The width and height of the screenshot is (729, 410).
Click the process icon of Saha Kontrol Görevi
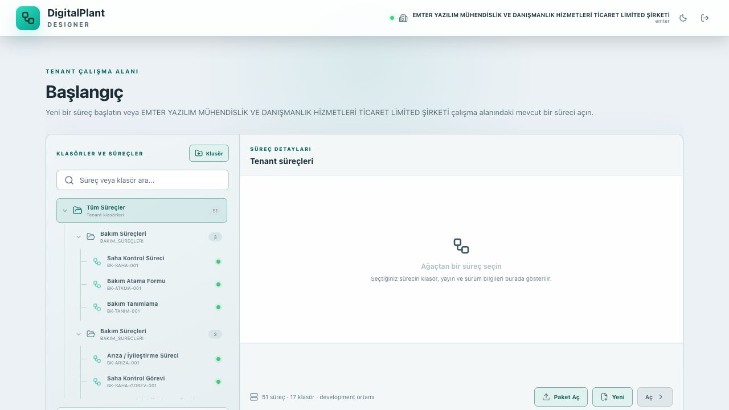pos(97,382)
